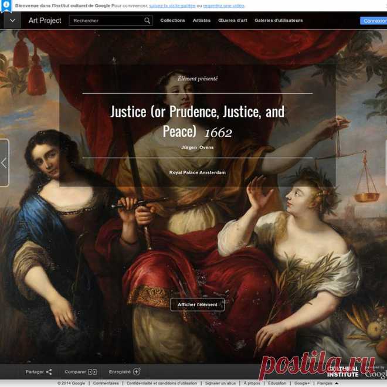This screenshot has height=387, width=387.
Task: Click Comparer in the bottom bar
Action: (75, 372)
